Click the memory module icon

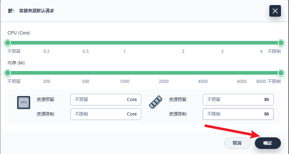[155, 103]
